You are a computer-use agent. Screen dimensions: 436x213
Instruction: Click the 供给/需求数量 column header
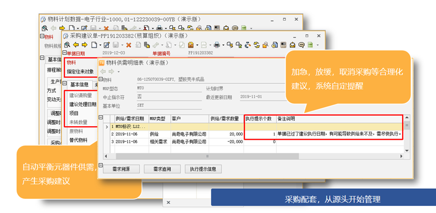click(x=226, y=119)
